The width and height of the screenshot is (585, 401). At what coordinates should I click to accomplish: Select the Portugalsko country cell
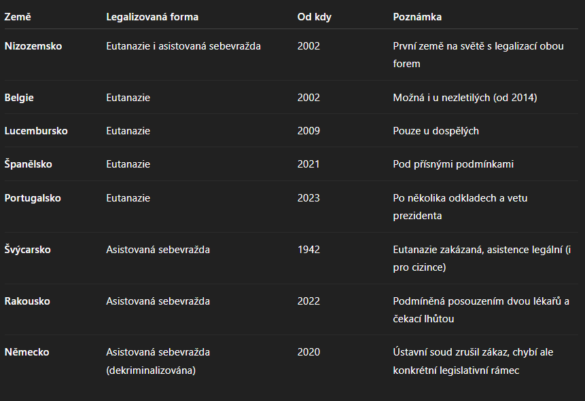[33, 198]
